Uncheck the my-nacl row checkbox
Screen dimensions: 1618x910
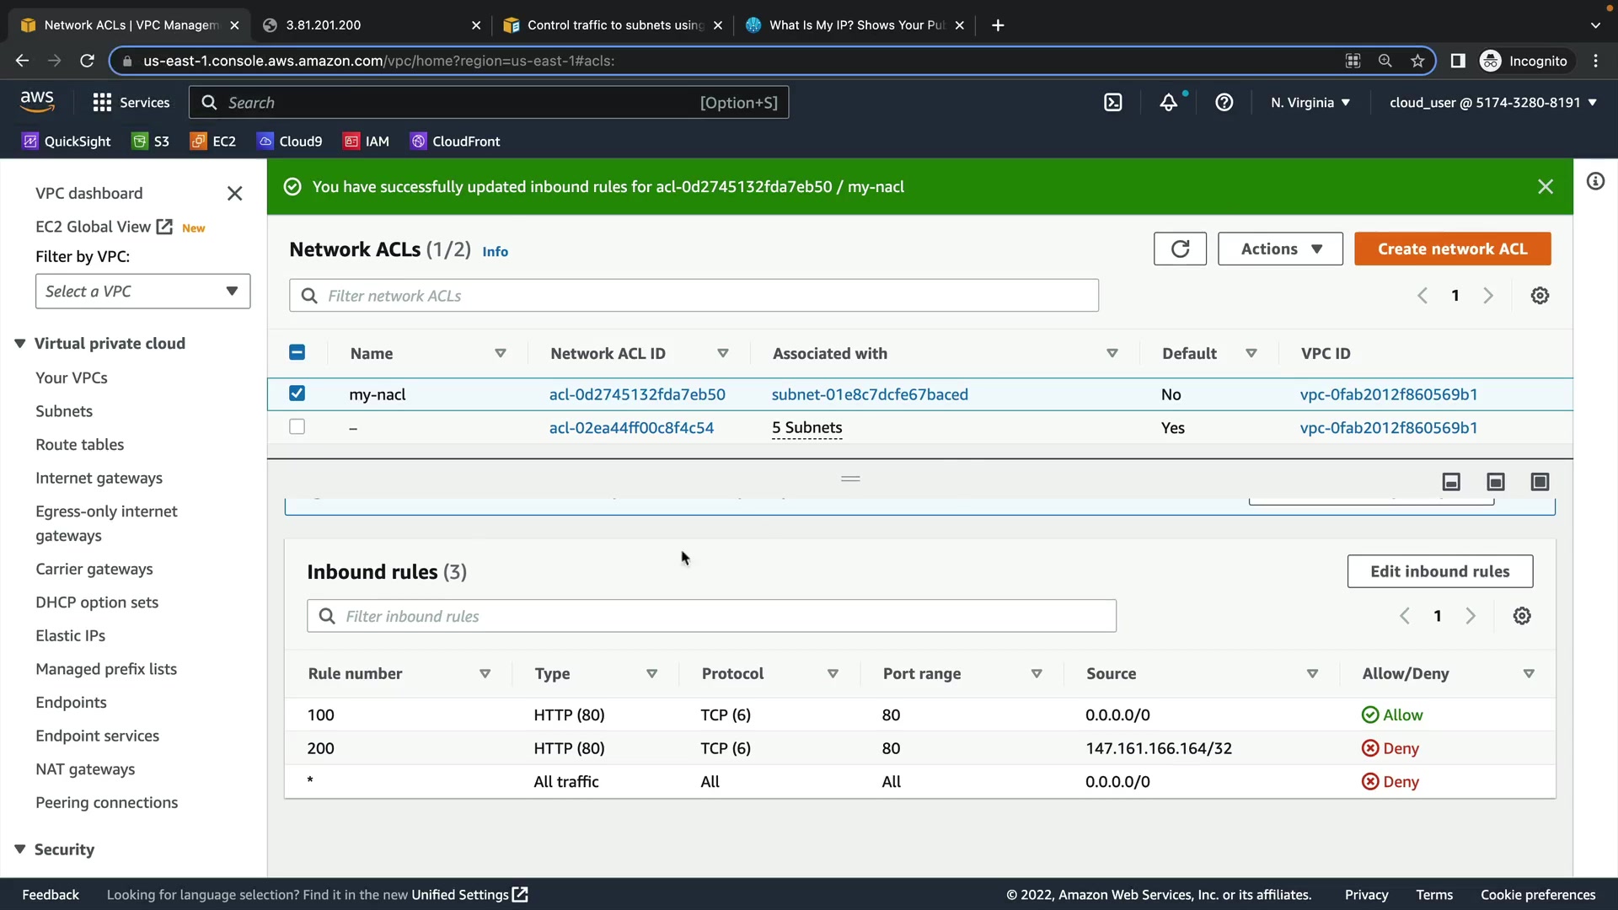[297, 393]
